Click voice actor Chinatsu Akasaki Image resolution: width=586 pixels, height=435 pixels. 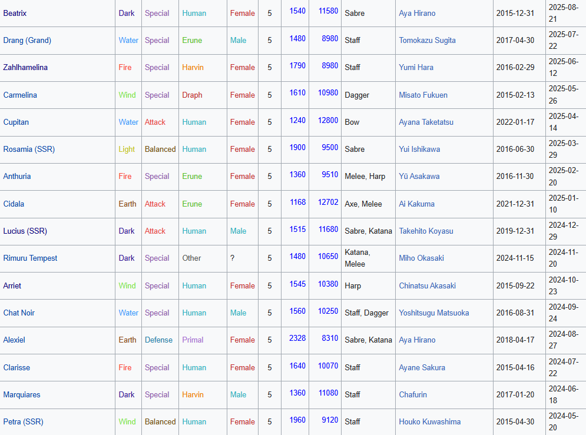(427, 285)
